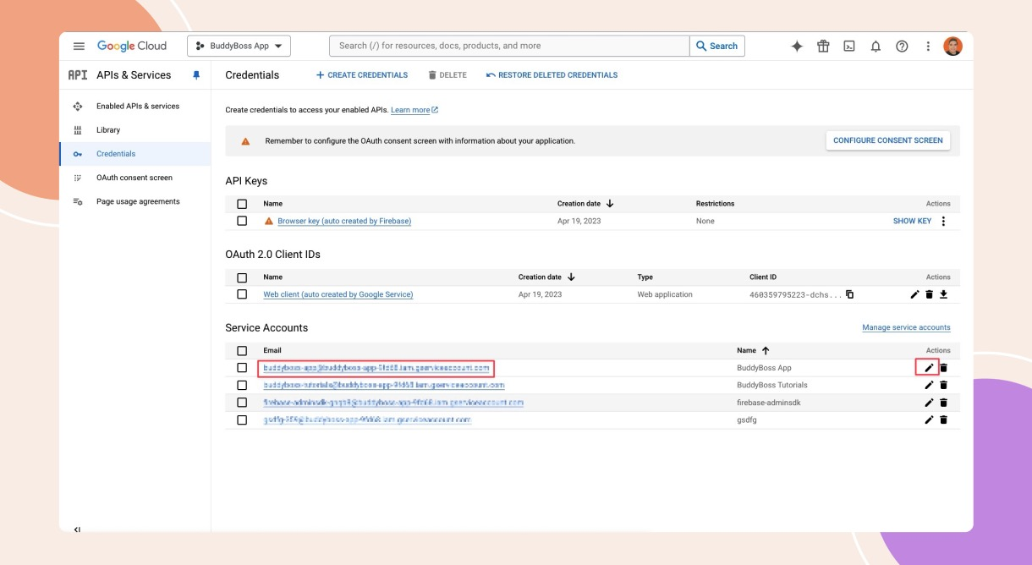Sort OAuth clients by Creation date
The width and height of the screenshot is (1032, 565).
pos(546,277)
